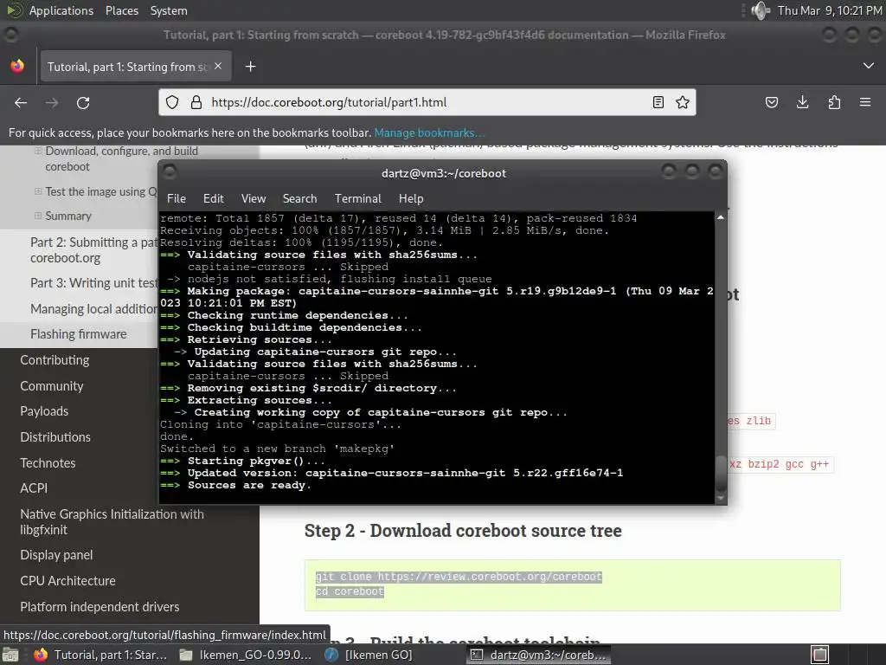This screenshot has width=886, height=665.
Task: Click the Firefox address bar URL
Action: tap(329, 102)
